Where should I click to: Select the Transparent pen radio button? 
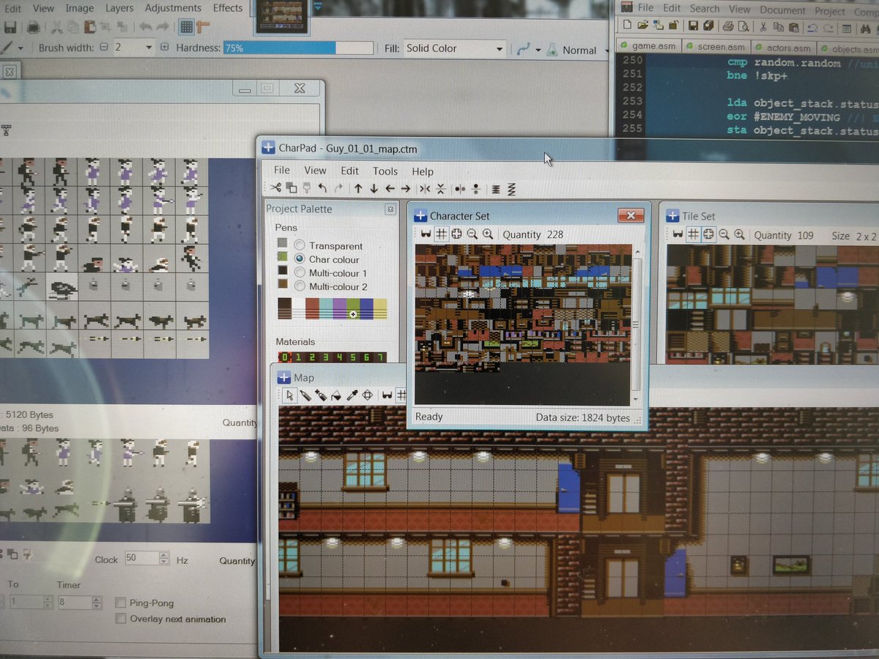tap(300, 245)
